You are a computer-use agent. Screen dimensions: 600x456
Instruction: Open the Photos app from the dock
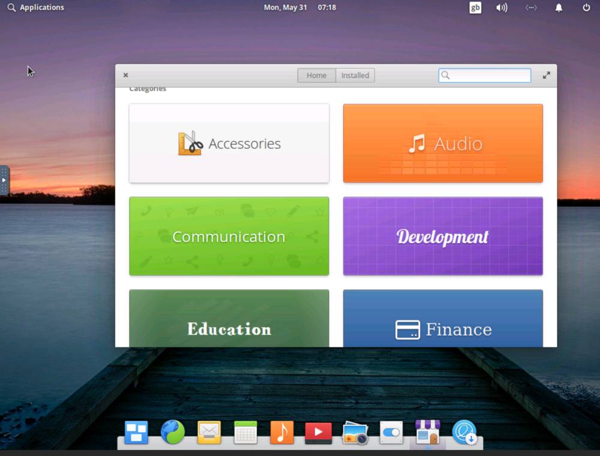pyautogui.click(x=355, y=432)
